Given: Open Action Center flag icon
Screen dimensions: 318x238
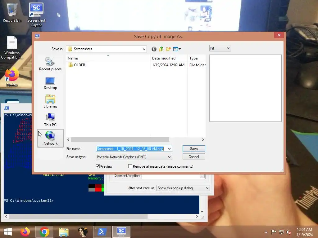Looking at the screenshot, I should pos(274,232).
